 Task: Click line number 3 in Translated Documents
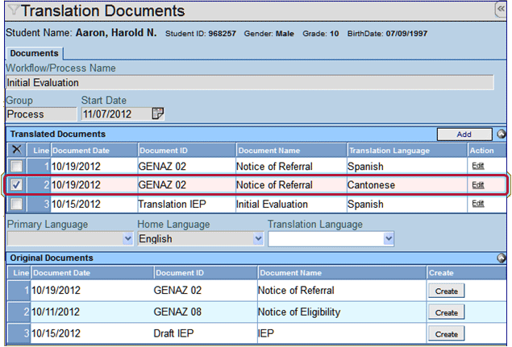pos(39,204)
